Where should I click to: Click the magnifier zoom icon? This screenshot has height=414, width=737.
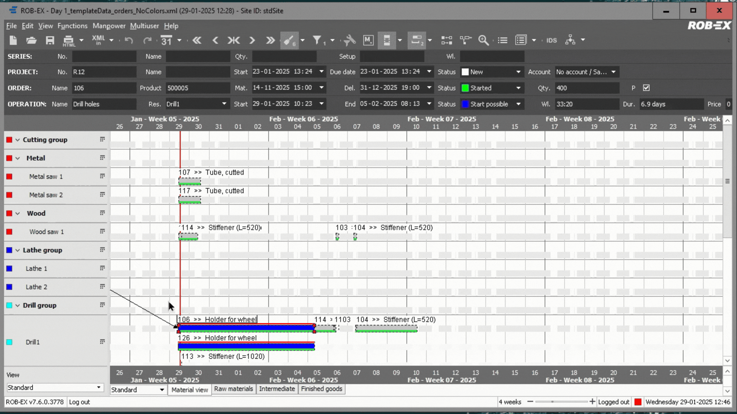[483, 40]
